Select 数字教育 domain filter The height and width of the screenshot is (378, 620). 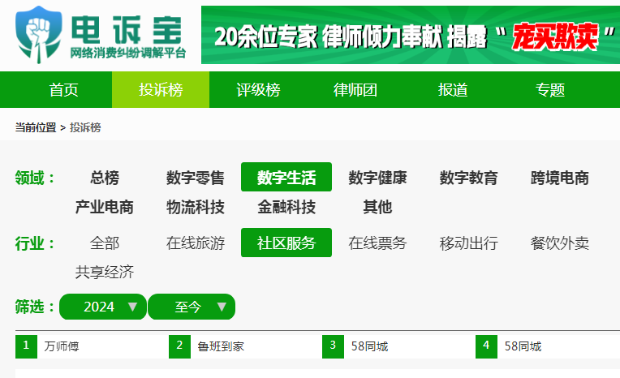point(468,178)
